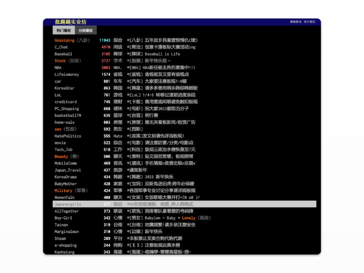Open the movie board row
The width and height of the screenshot is (364, 273).
click(x=184, y=143)
